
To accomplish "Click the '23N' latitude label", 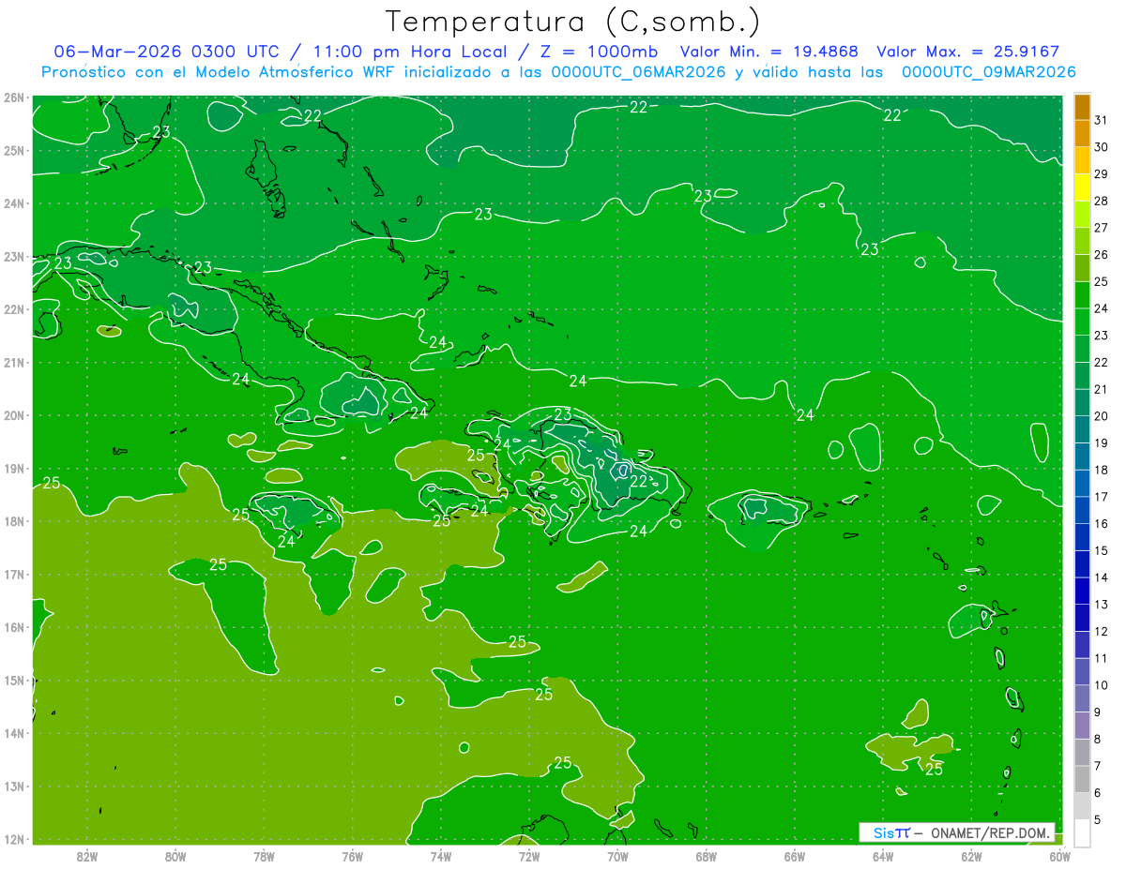I will tap(13, 256).
